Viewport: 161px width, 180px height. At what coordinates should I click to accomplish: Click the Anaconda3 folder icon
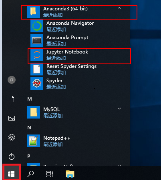tap(34, 12)
